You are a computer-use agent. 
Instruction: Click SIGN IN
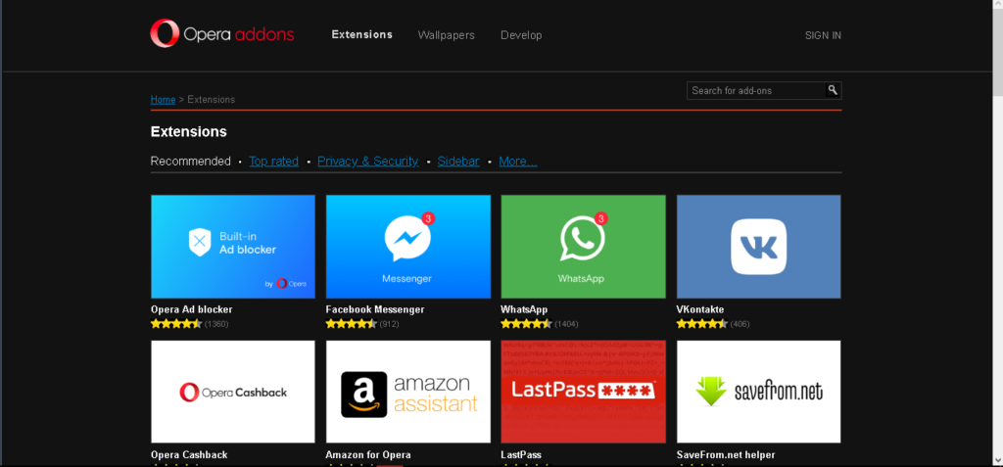(823, 36)
